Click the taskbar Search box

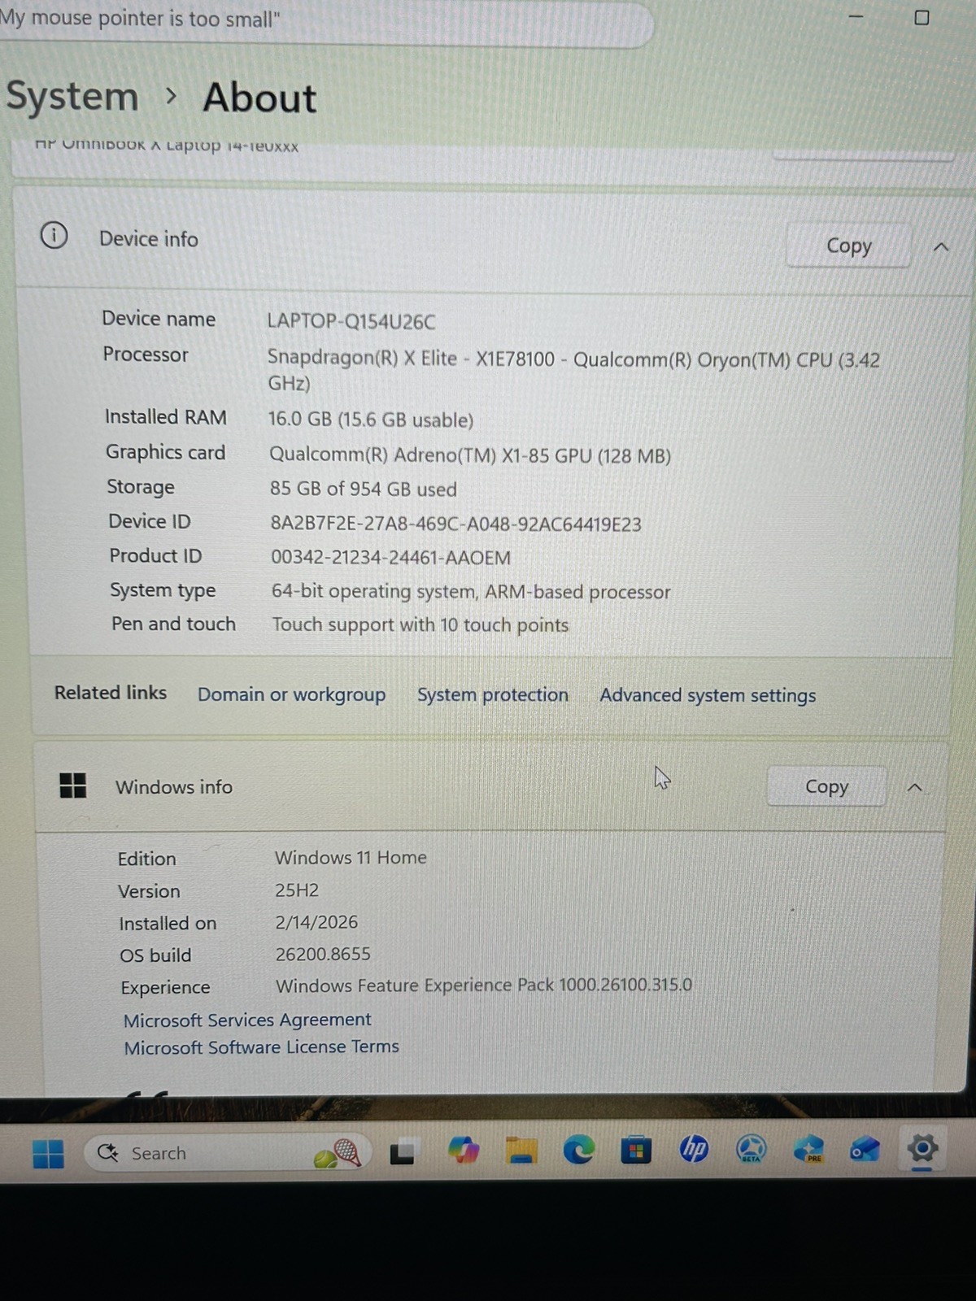pos(228,1153)
